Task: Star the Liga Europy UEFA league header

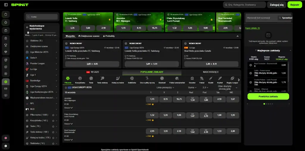Action: tap(66, 87)
